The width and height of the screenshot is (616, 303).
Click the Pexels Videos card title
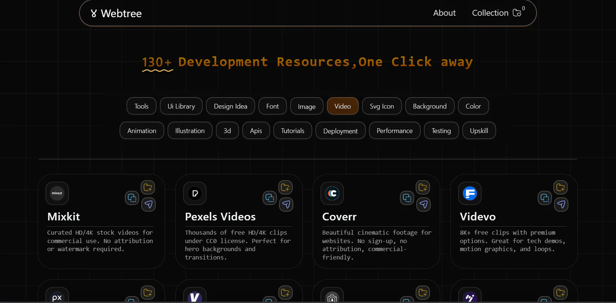tap(220, 217)
